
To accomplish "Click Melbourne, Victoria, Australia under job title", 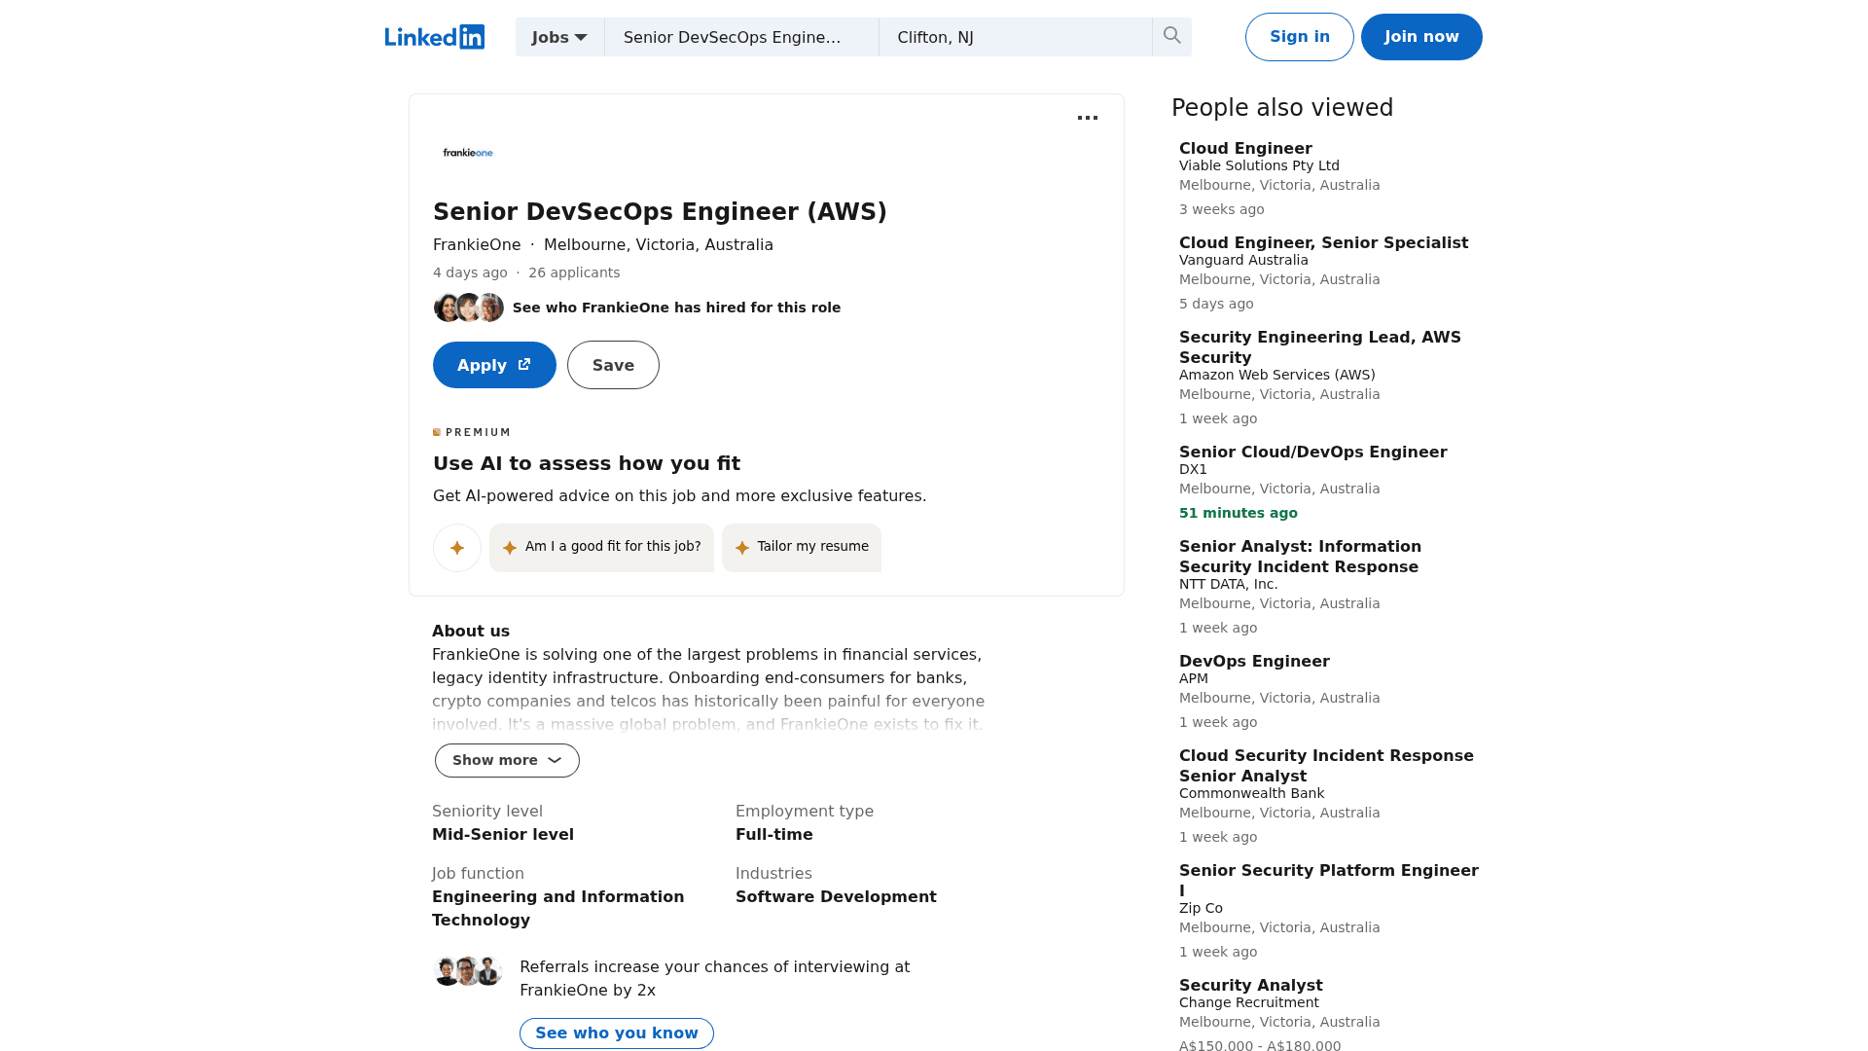I will [x=659, y=245].
